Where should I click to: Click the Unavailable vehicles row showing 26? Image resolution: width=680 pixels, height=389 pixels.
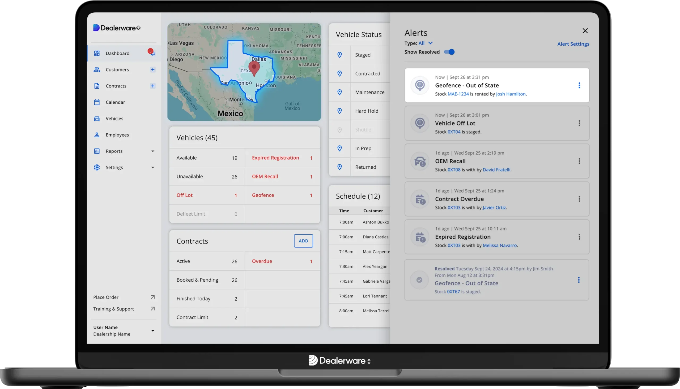click(x=207, y=177)
